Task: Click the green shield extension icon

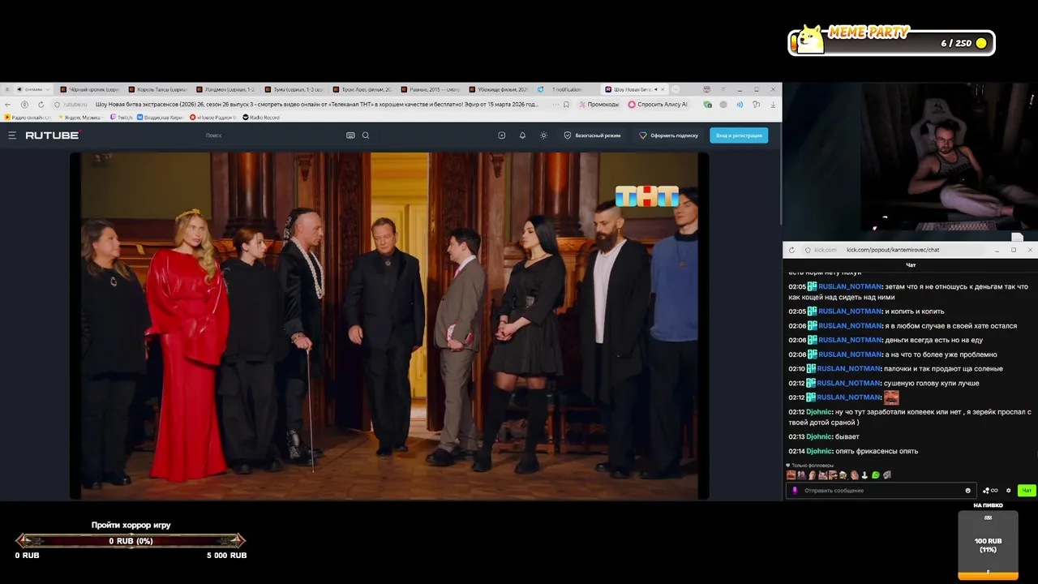Action: pos(707,105)
